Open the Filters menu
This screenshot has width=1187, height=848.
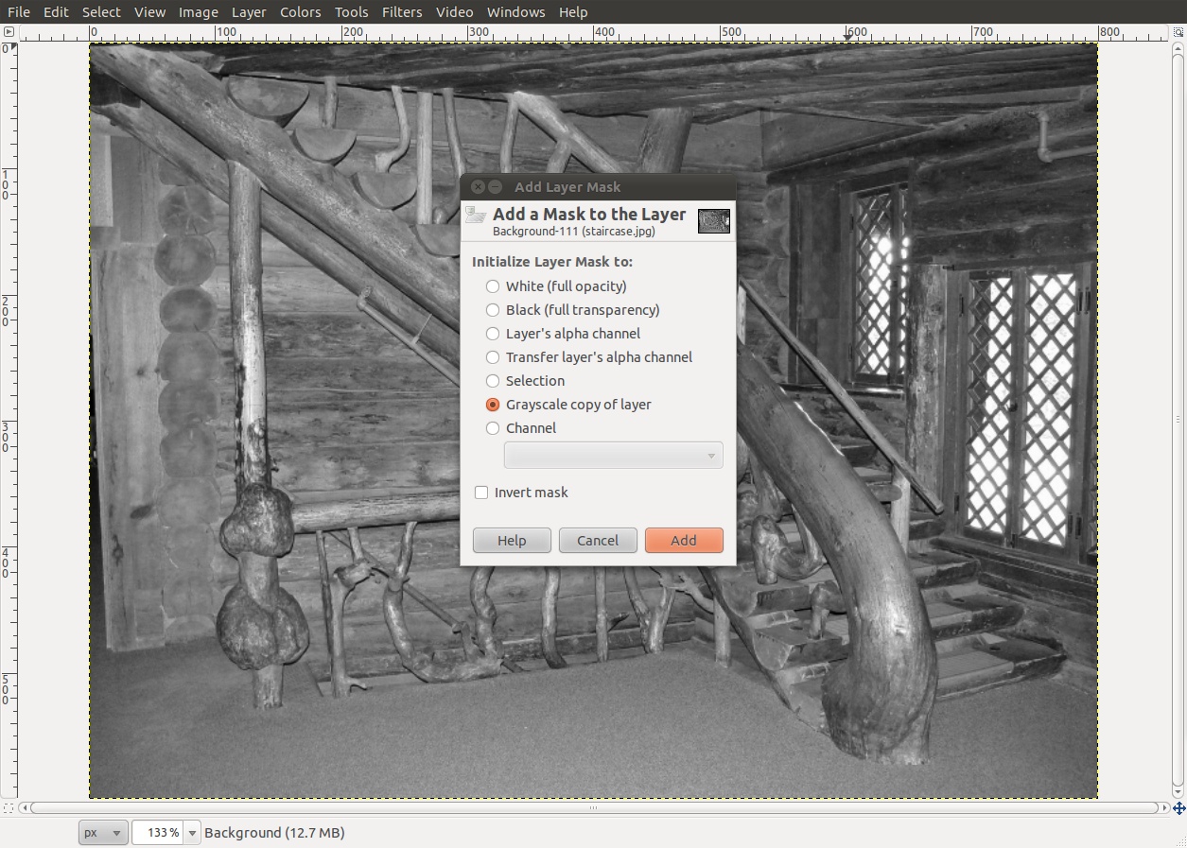[x=402, y=12]
